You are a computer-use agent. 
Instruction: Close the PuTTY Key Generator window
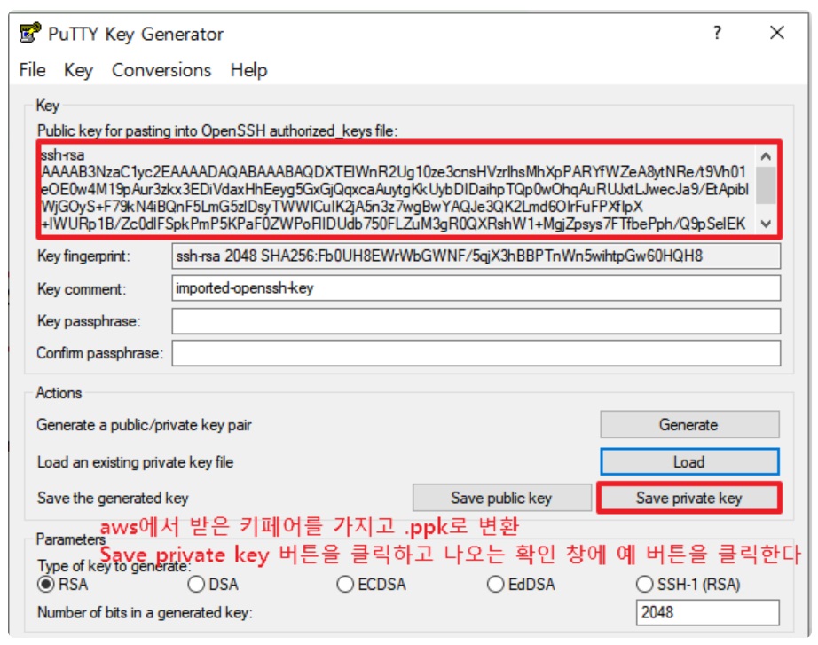point(777,33)
